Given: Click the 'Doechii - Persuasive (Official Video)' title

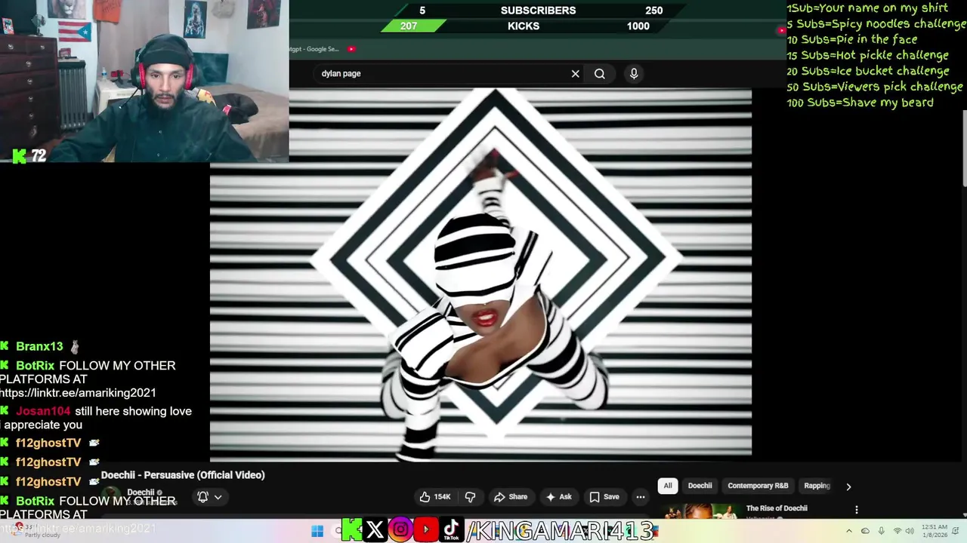Looking at the screenshot, I should [x=183, y=475].
